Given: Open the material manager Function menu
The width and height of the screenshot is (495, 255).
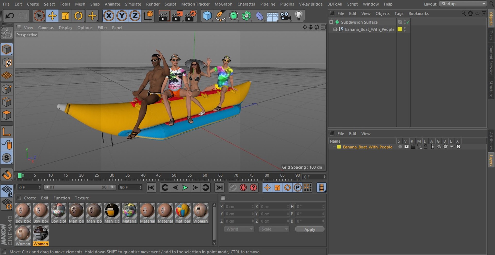Looking at the screenshot, I should [x=61, y=198].
